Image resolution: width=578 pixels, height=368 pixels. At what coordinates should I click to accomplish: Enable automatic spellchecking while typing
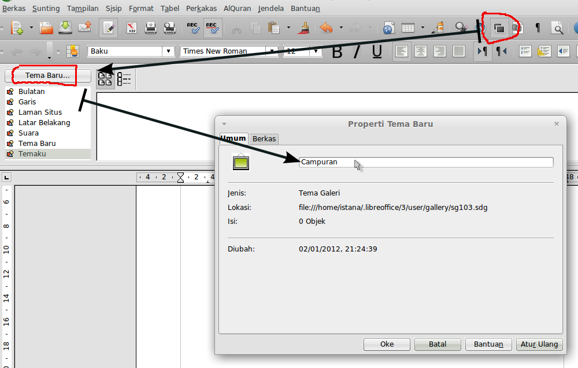(212, 27)
